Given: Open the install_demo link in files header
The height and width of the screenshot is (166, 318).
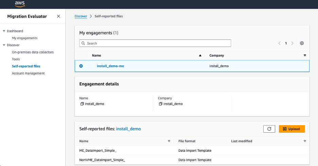Looking at the screenshot, I should point(128,129).
